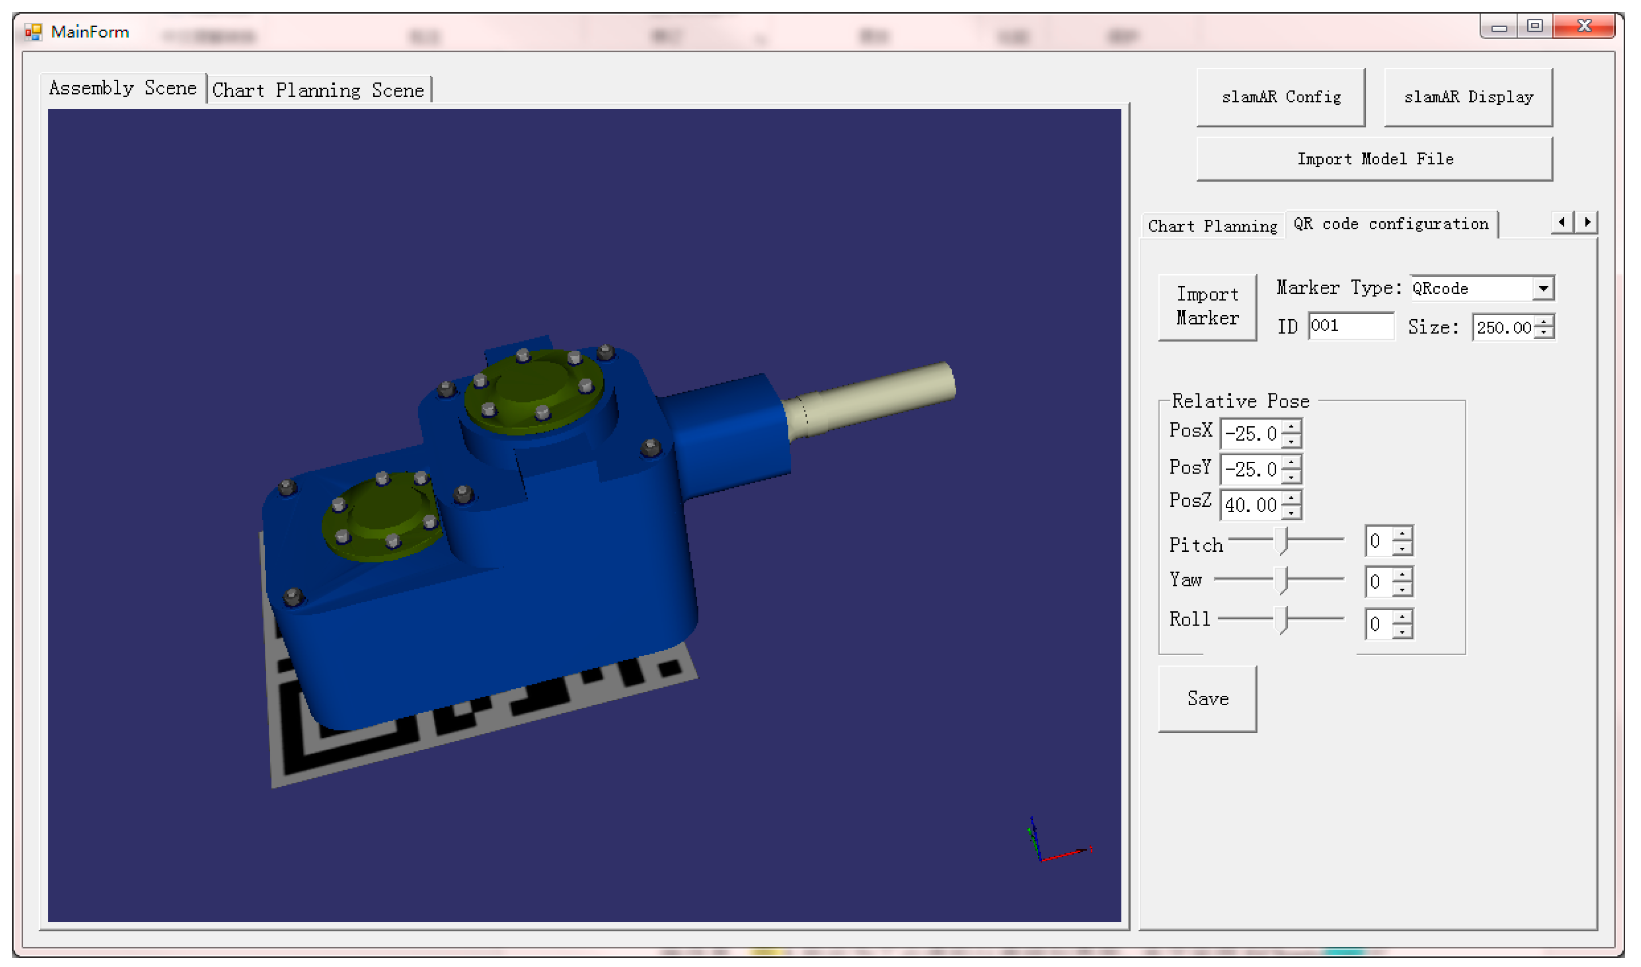
Task: Select the Assembly Scene tab
Action: [122, 88]
